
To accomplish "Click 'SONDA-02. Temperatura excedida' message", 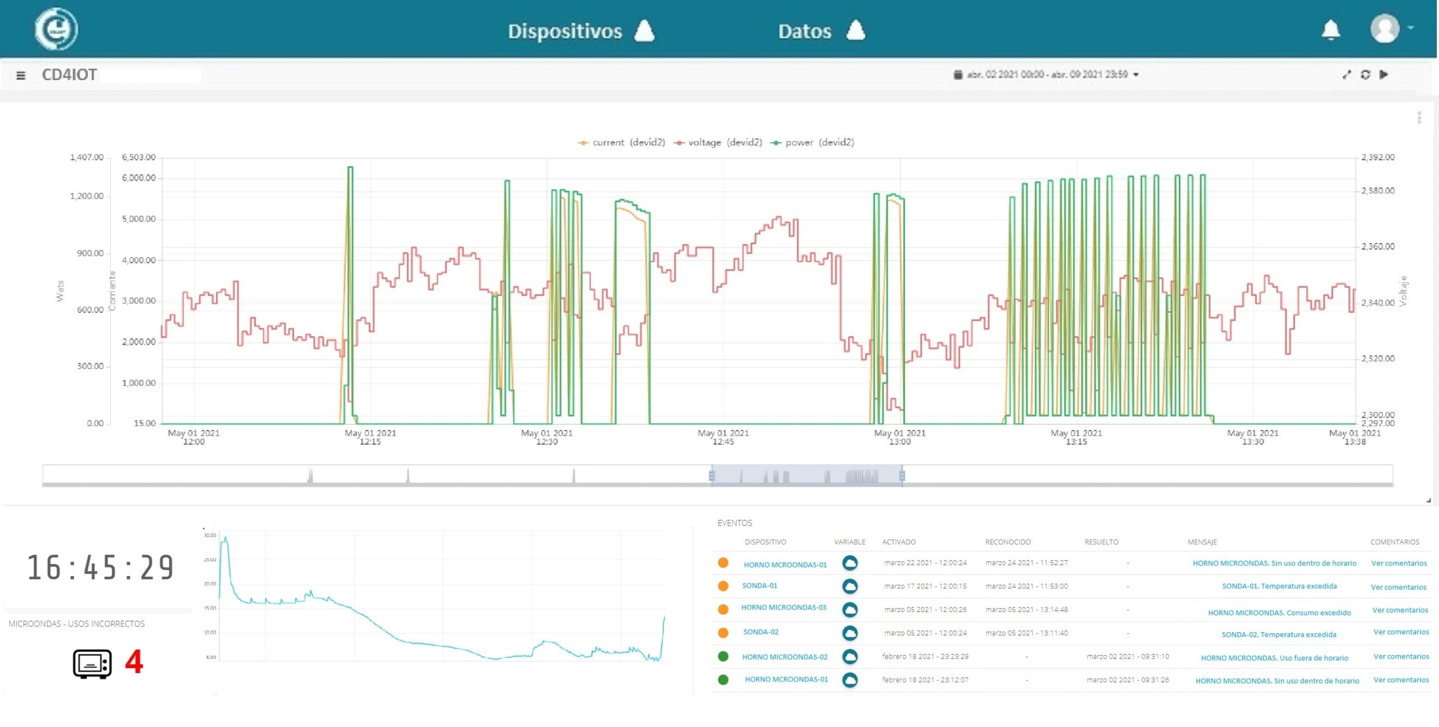I will coord(1279,635).
